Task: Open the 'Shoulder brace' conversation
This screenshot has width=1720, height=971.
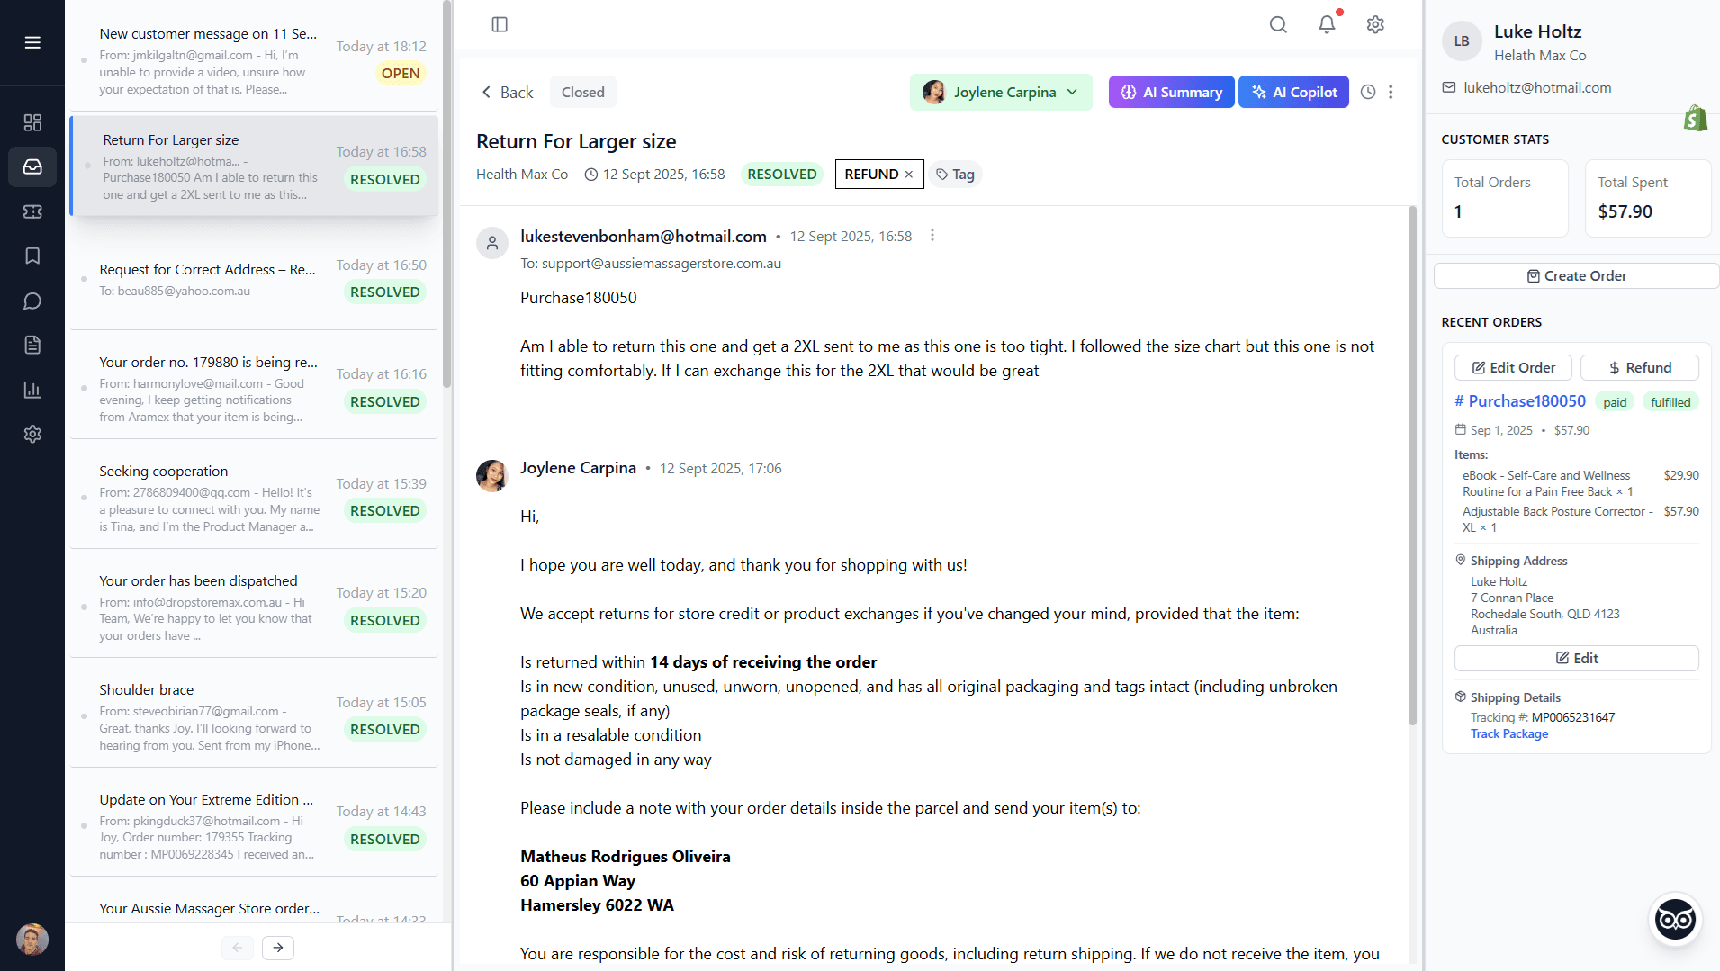Action: pos(254,716)
